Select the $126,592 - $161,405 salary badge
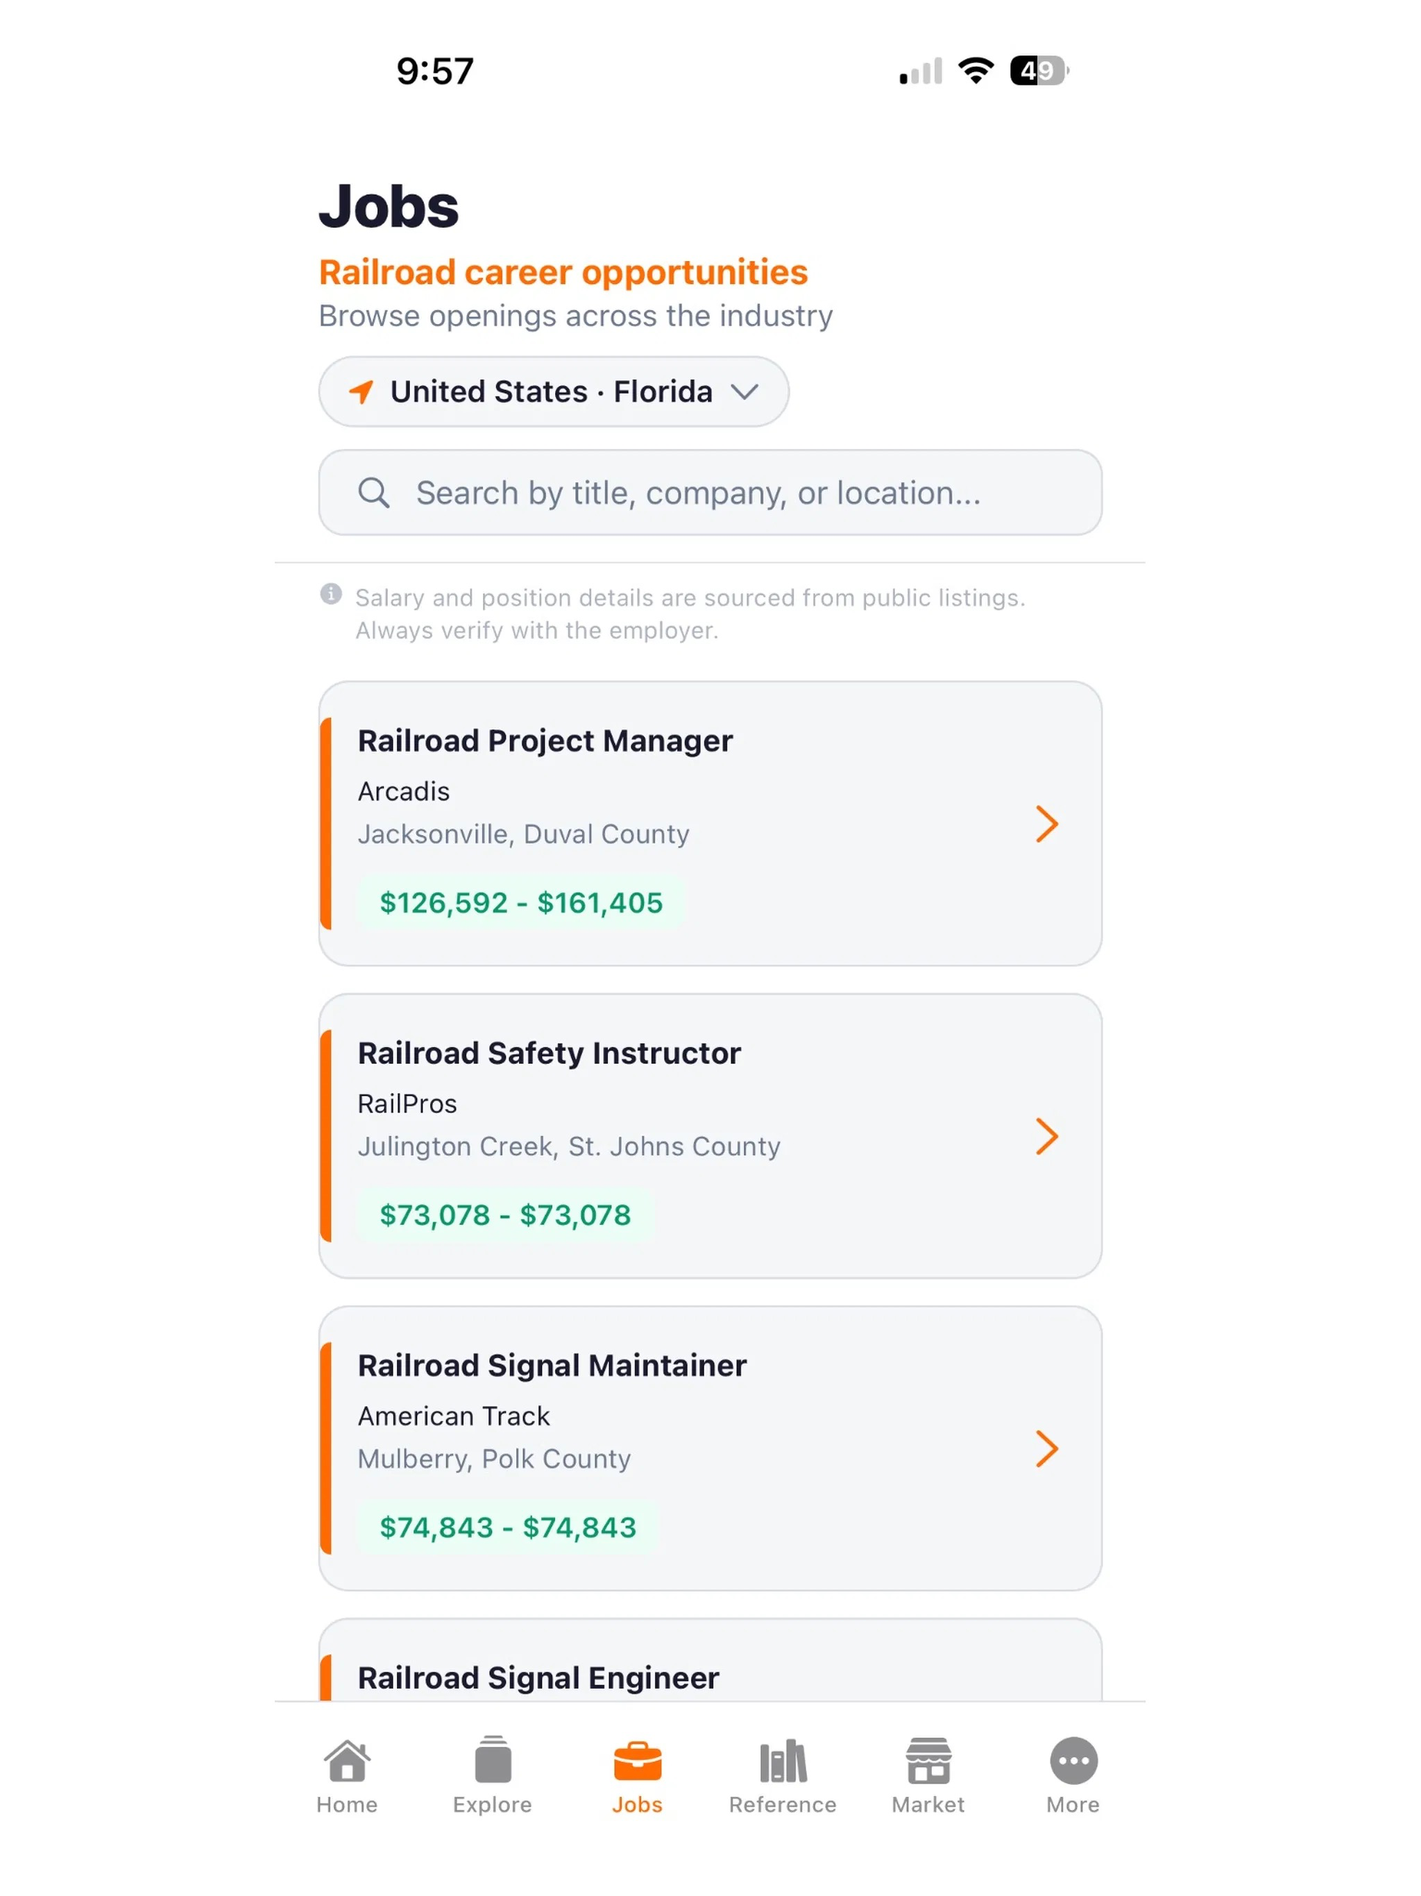1421x1896 pixels. click(x=521, y=903)
